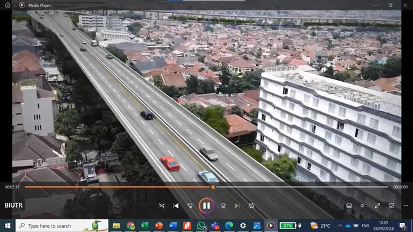Open the Windows Start menu

click(8, 226)
